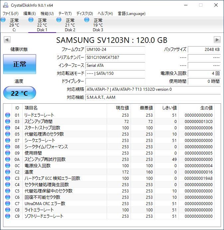Click status orb for ID C2 温度

coord(8,172)
